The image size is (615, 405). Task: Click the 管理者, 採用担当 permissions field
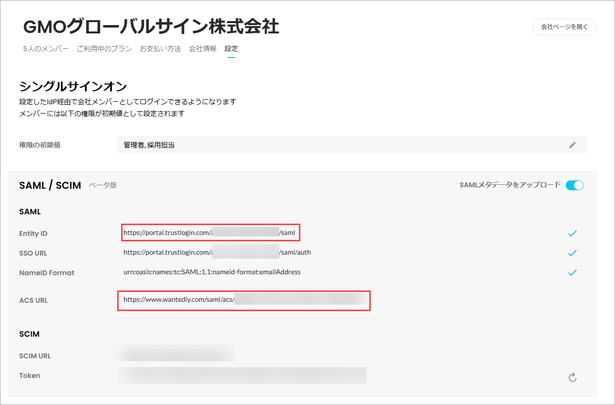click(x=352, y=145)
